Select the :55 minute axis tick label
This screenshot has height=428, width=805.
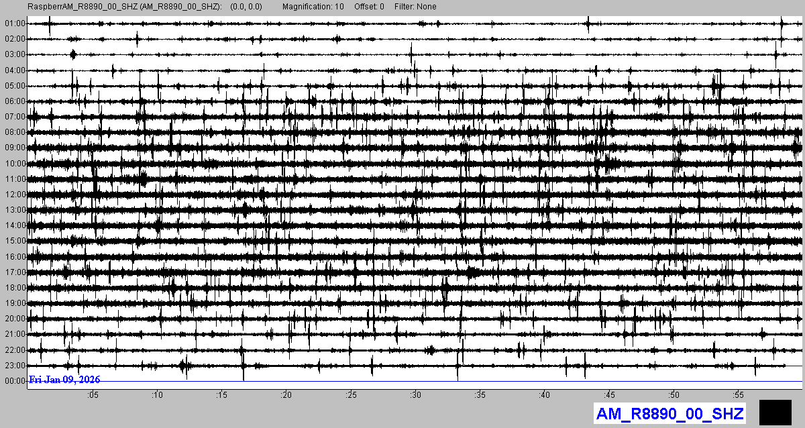pyautogui.click(x=739, y=395)
